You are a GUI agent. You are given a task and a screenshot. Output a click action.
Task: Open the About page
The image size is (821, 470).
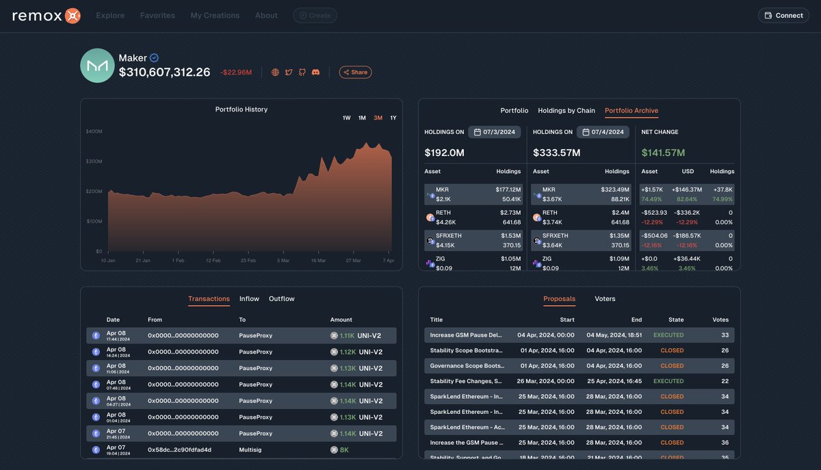(266, 15)
